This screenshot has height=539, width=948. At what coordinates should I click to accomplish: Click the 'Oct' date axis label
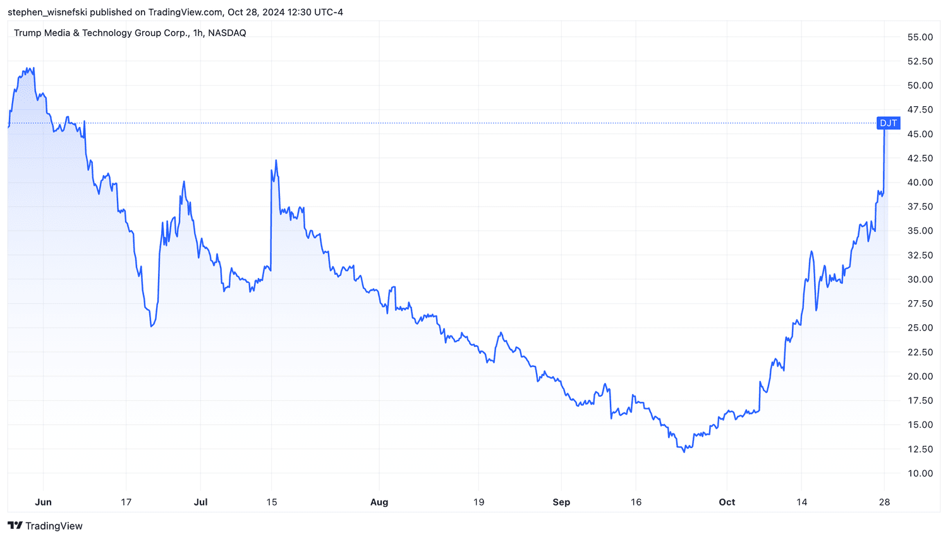(x=727, y=502)
